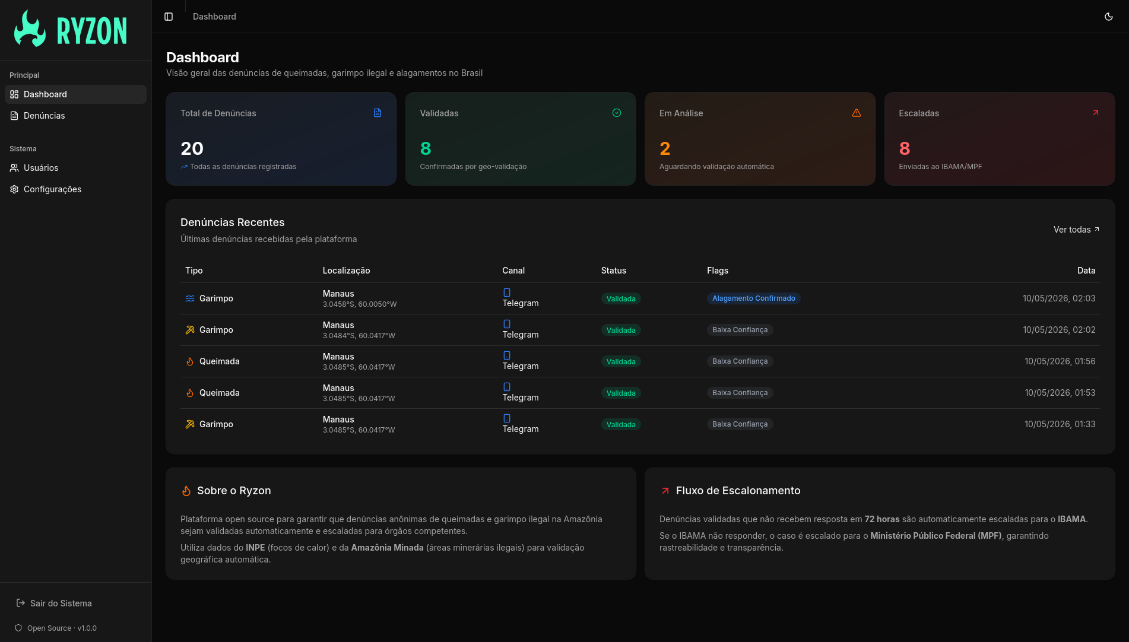Click the flame icon in the 01:56 Queimada row
Image resolution: width=1129 pixels, height=642 pixels.
point(190,361)
